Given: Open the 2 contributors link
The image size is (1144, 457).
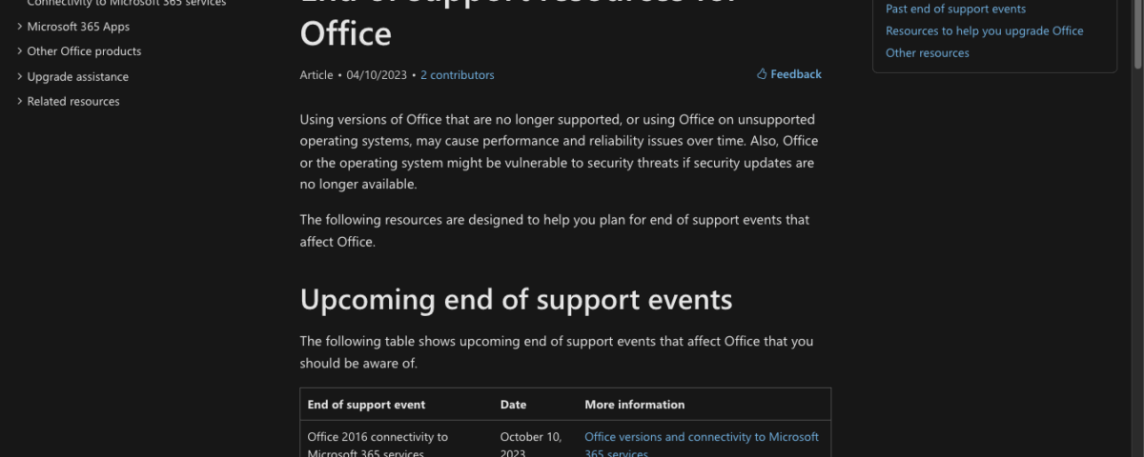Looking at the screenshot, I should [x=457, y=74].
